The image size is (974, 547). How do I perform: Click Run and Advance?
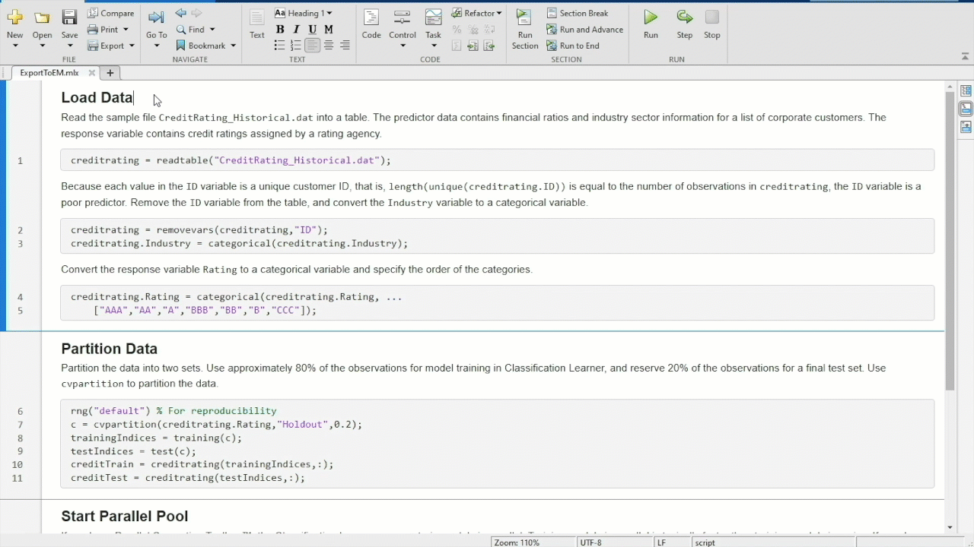tap(584, 30)
